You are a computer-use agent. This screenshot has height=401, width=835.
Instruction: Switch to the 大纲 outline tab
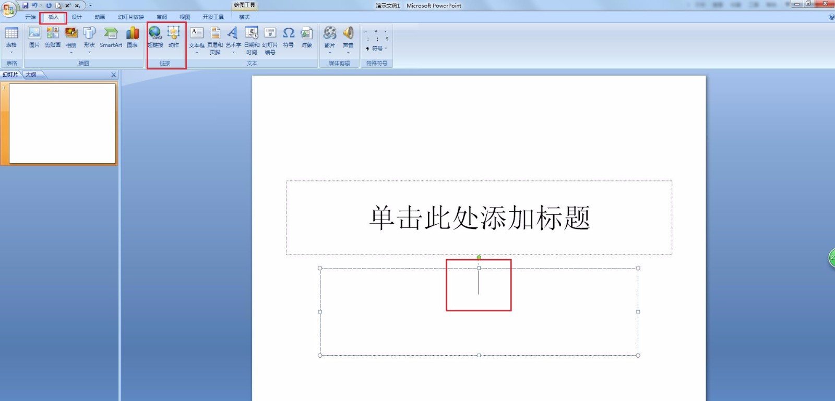[31, 75]
